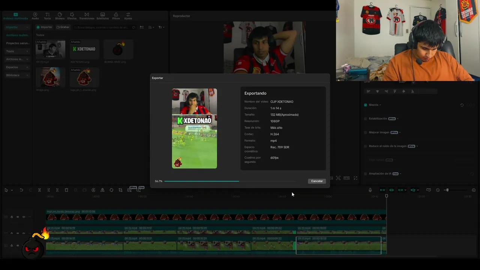Click the player aspect ratio icon
The image size is (480, 270).
(x=346, y=178)
